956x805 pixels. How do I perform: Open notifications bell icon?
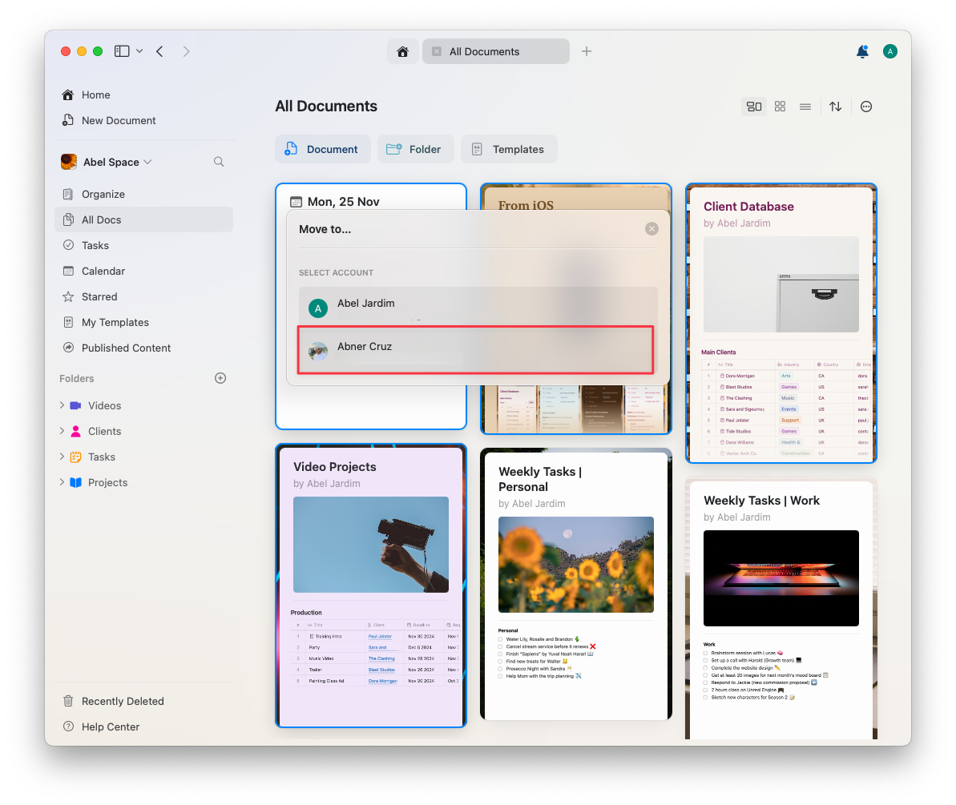tap(862, 51)
